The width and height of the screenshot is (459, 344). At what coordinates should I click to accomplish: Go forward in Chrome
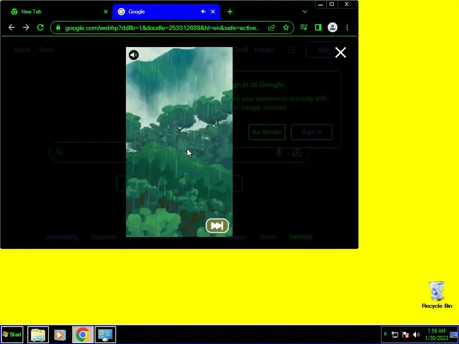click(26, 27)
